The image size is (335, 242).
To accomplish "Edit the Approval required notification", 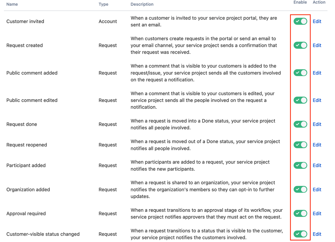I will 317,214.
